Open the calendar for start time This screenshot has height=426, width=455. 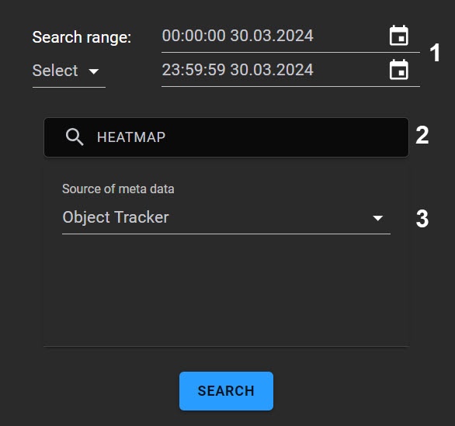coord(398,36)
